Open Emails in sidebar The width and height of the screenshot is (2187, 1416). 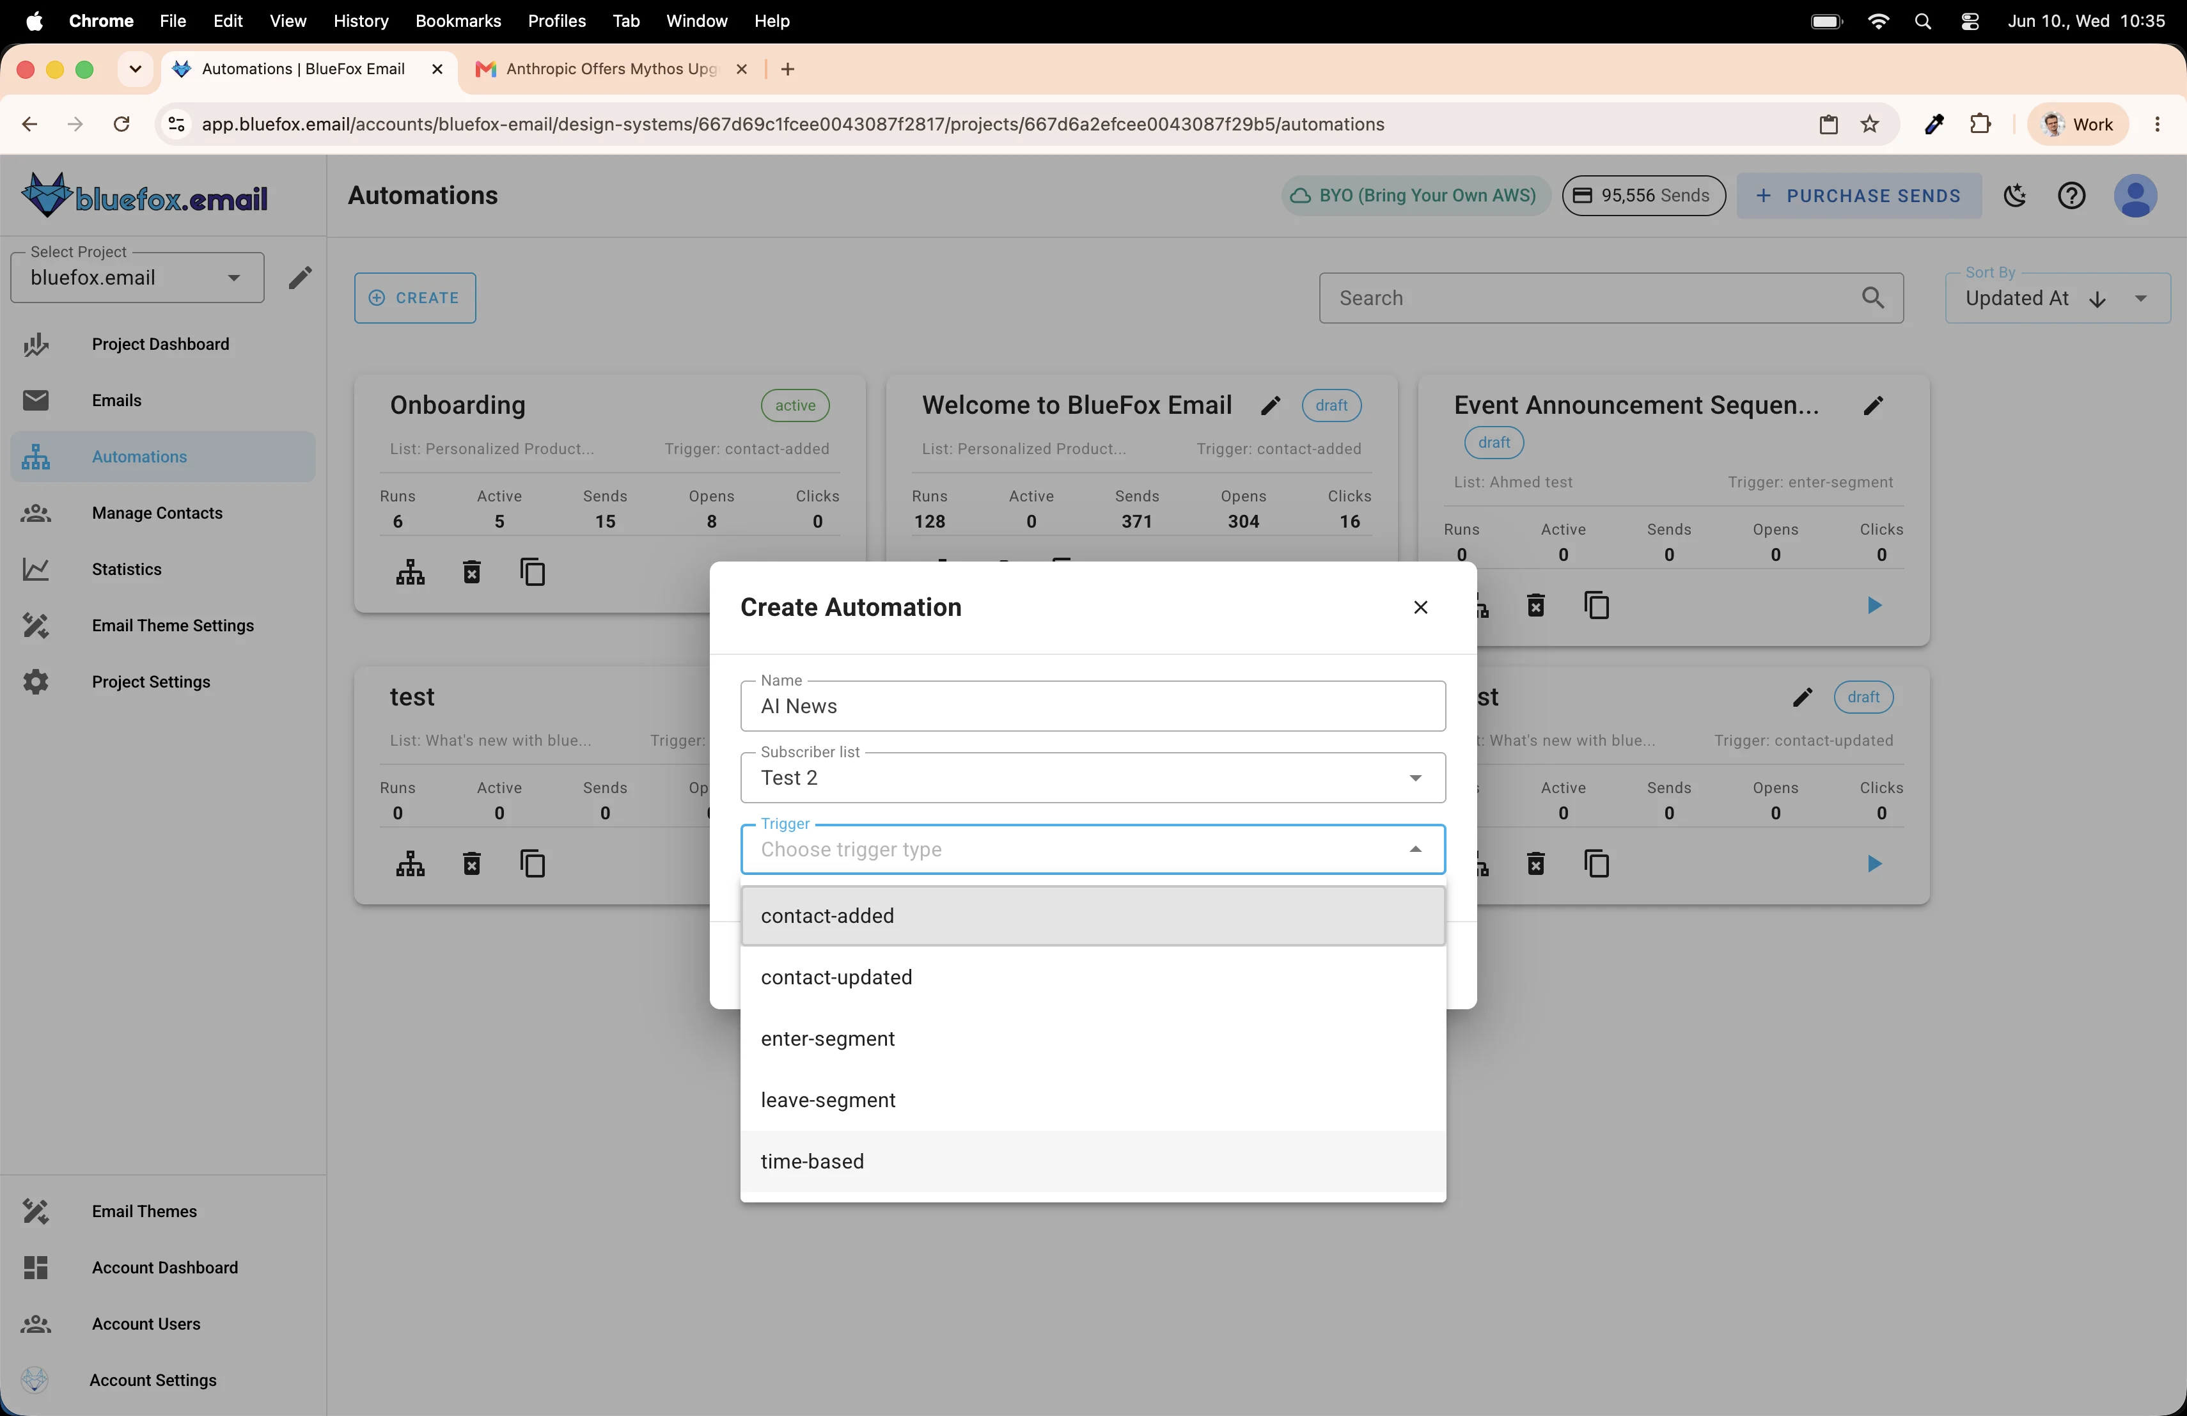[162, 400]
